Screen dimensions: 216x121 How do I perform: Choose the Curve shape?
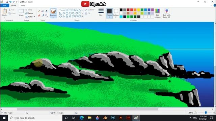pyautogui.click(x=64, y=10)
